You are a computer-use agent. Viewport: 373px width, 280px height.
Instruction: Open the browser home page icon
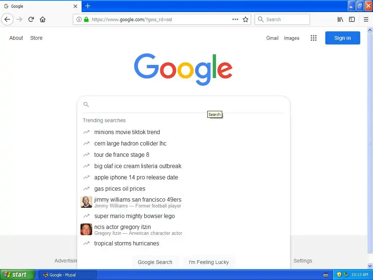tap(43, 19)
